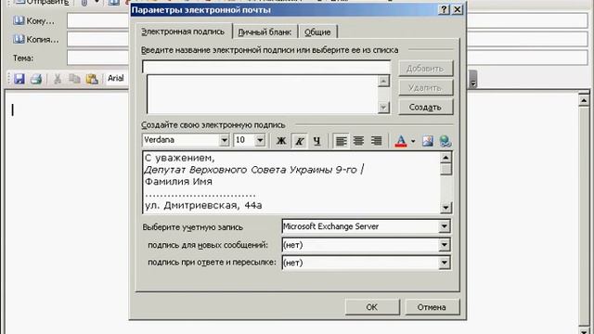Click scroll down arrow in signature editor
Image resolution: width=594 pixels, height=334 pixels.
click(x=445, y=208)
